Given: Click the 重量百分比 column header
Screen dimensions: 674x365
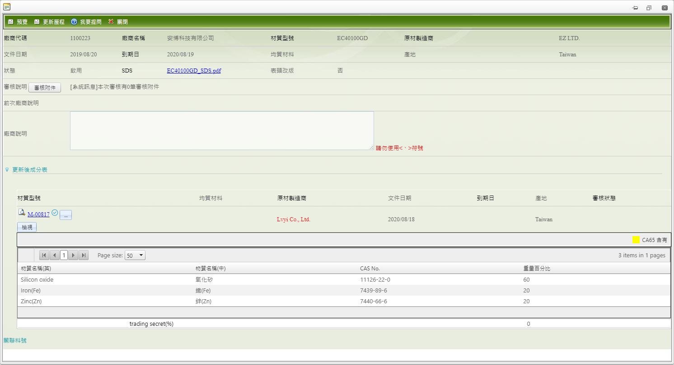Looking at the screenshot, I should click(x=537, y=269).
